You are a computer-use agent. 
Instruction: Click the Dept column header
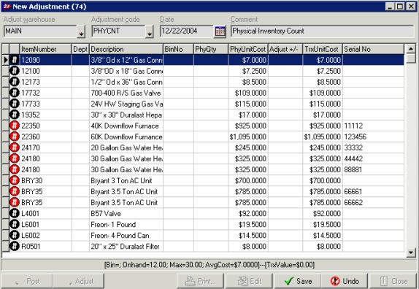point(80,49)
